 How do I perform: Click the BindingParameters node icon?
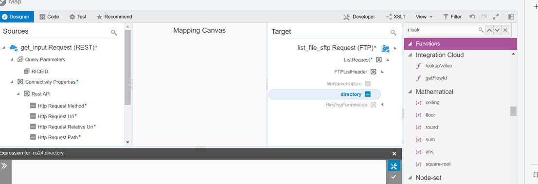[x=373, y=104]
